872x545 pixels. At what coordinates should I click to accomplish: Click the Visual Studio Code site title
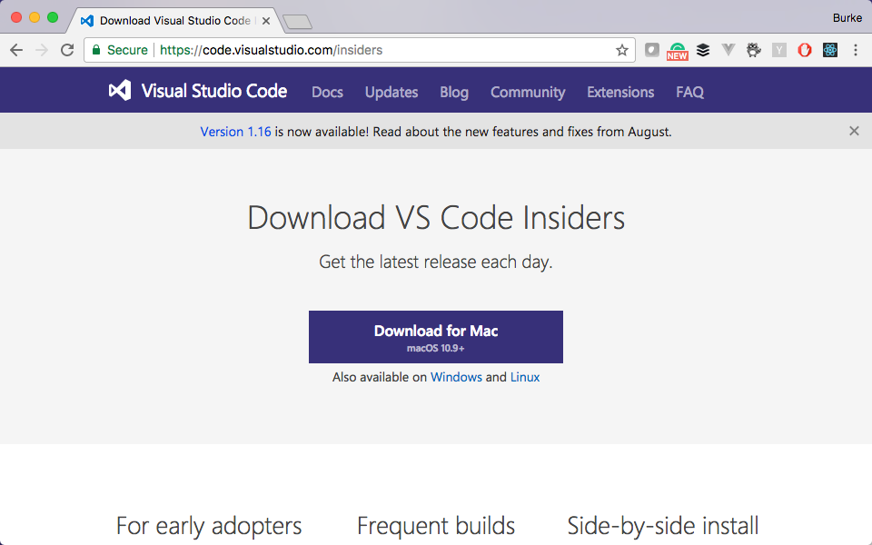pyautogui.click(x=214, y=91)
